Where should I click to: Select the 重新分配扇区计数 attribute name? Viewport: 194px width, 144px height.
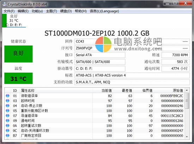pyautogui.click(x=35, y=110)
